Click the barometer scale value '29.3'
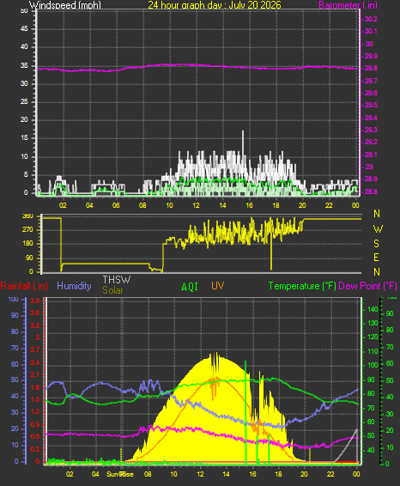 [371, 130]
